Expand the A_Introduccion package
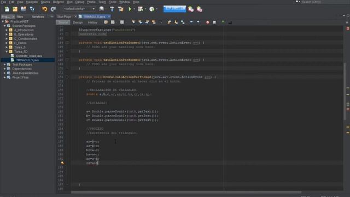Screen dimensions: 350x197 (x=7, y=30)
